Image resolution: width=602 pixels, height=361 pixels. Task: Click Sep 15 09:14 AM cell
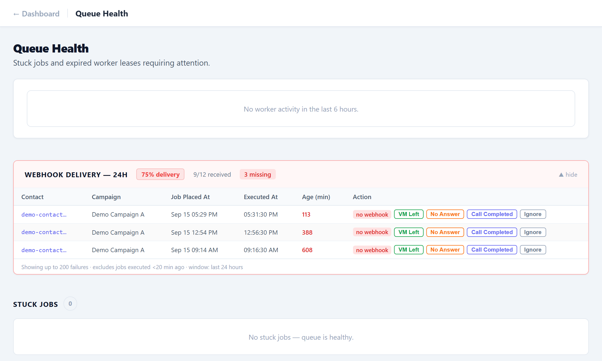[x=195, y=250]
